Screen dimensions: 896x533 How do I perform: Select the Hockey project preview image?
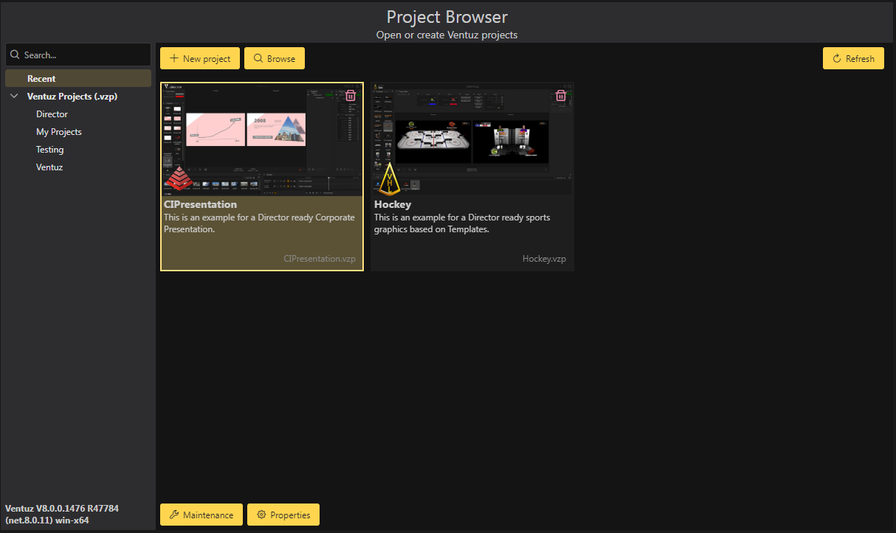(x=472, y=136)
